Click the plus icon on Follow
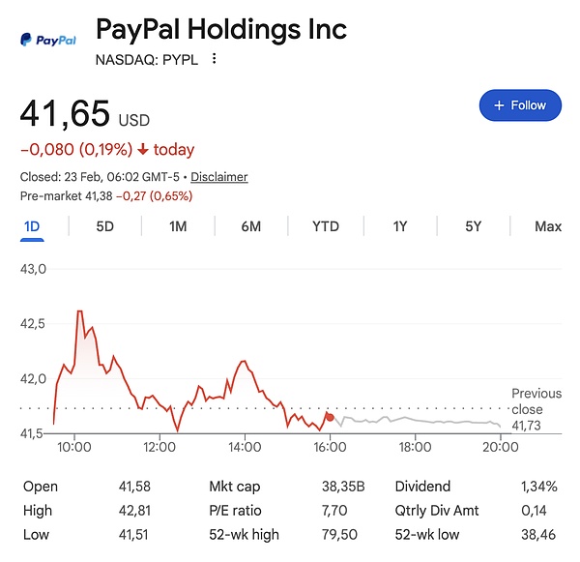 pyautogui.click(x=499, y=105)
